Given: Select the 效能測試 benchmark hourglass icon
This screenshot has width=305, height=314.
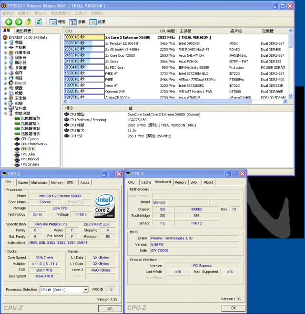Looking at the screenshot, I should click(11, 114).
